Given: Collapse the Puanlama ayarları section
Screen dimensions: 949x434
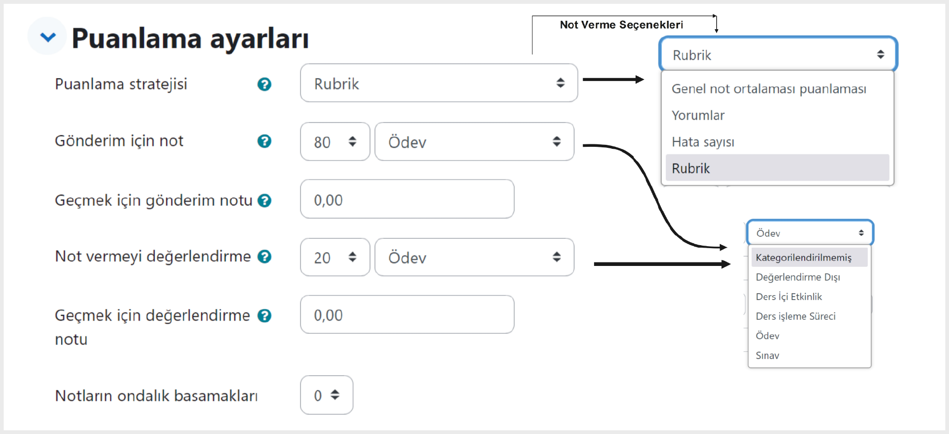Looking at the screenshot, I should 47,37.
